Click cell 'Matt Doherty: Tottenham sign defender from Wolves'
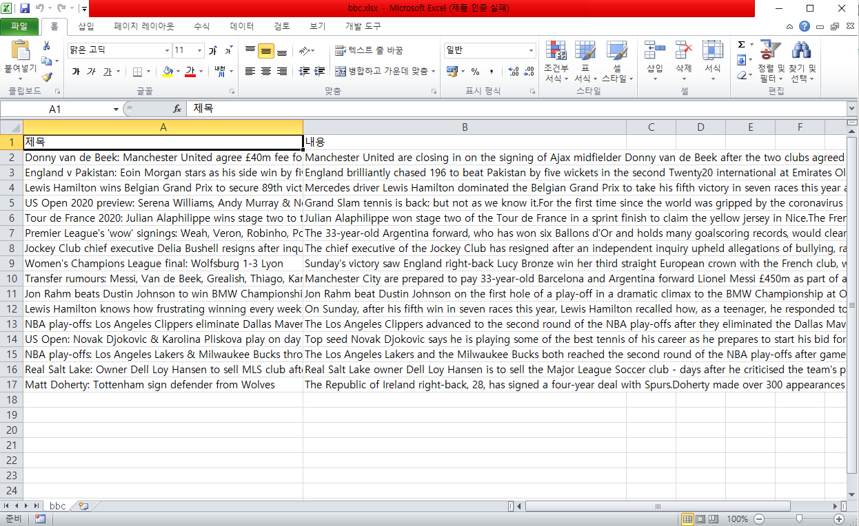This screenshot has width=859, height=526. click(163, 385)
